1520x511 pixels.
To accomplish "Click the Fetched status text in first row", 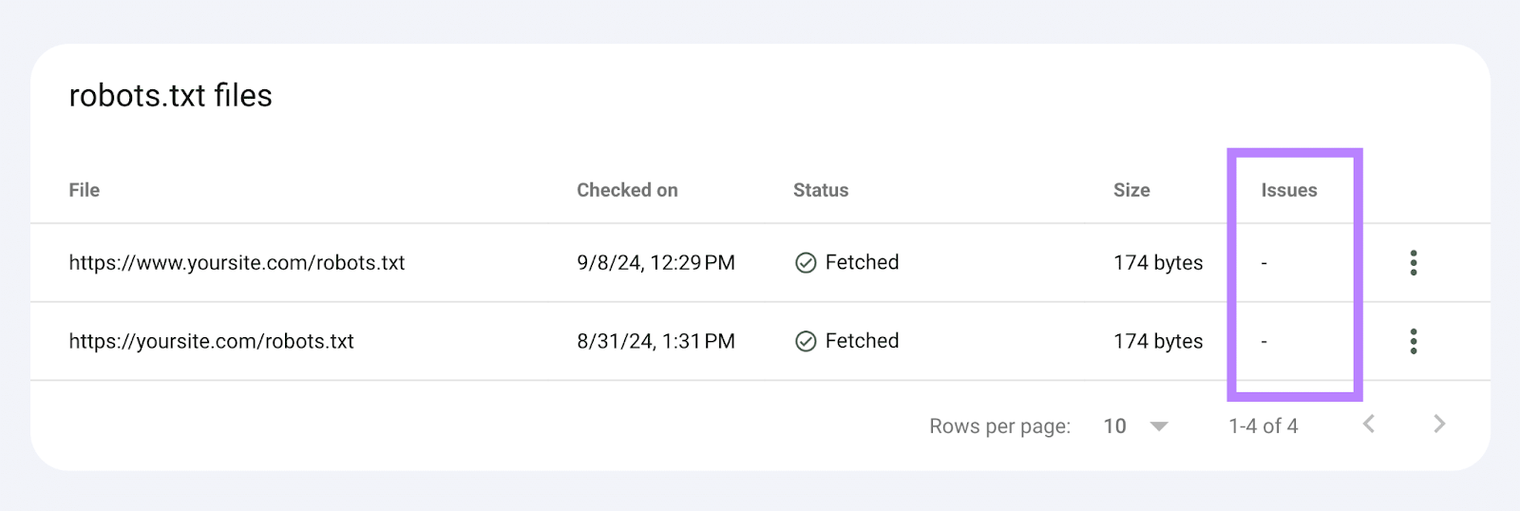I will (862, 262).
